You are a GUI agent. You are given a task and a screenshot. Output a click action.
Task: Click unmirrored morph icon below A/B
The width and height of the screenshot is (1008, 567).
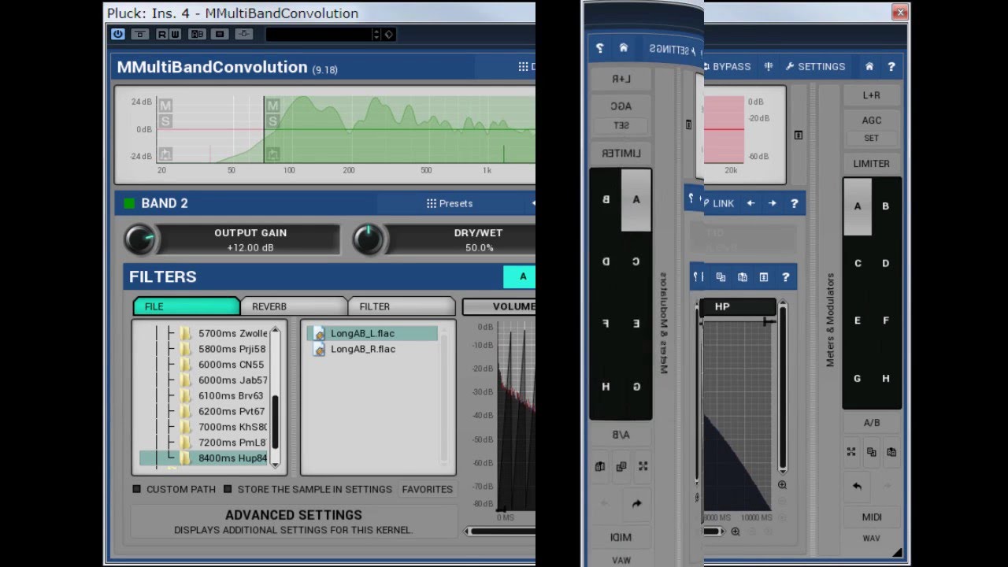click(x=851, y=452)
